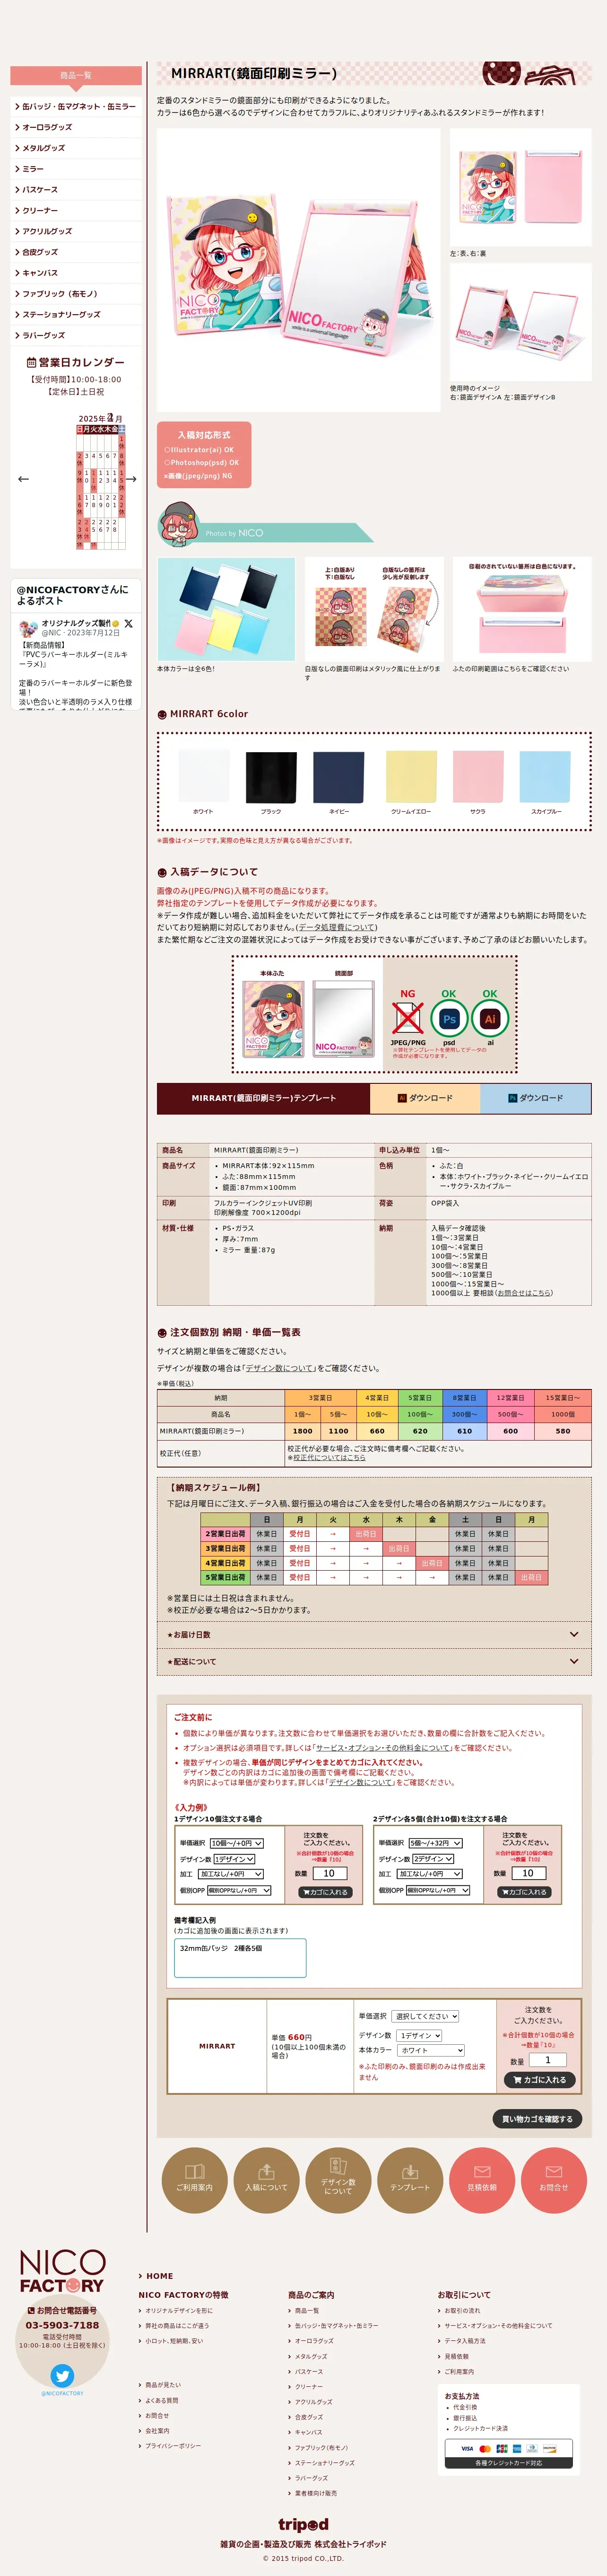Open the 5個〜/+32円 example dropdown
Screen dimensions: 607x2576
[435, 1843]
